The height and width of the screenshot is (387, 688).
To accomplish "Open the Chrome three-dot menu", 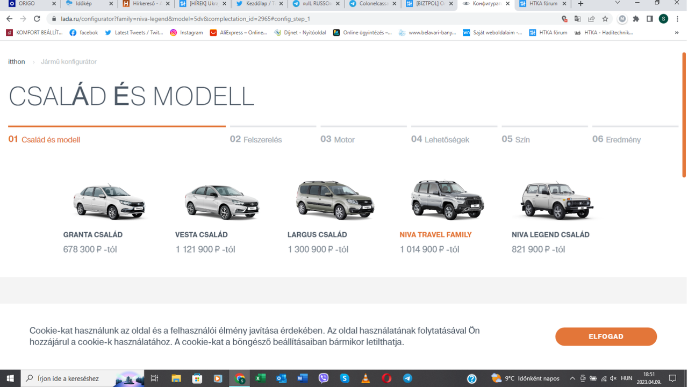I will (677, 19).
